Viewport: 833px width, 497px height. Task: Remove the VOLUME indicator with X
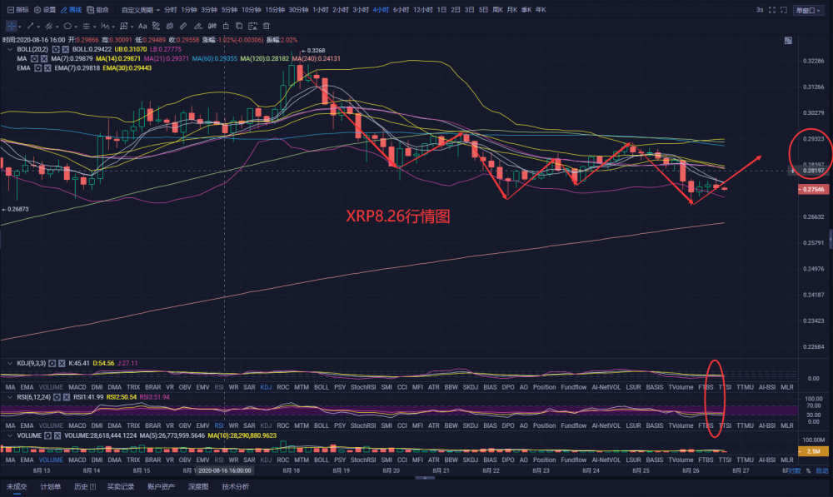[57, 436]
